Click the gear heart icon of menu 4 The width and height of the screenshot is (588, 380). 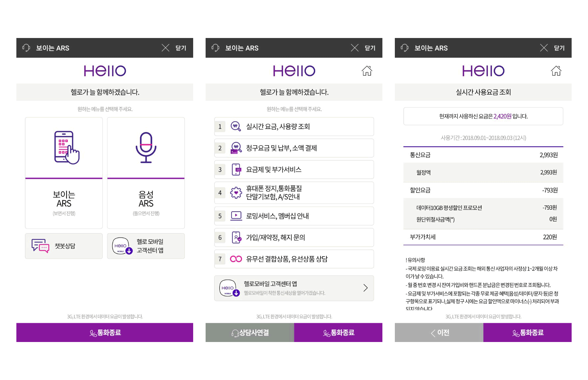tap(236, 193)
